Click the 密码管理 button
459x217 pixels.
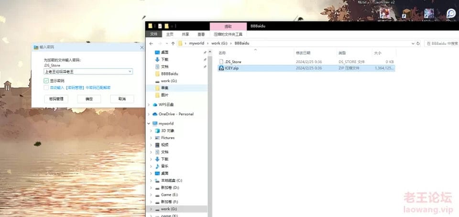coord(56,99)
